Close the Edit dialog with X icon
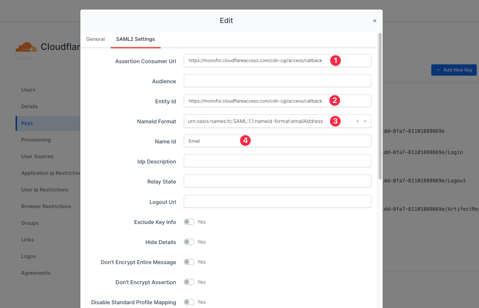Image resolution: width=479 pixels, height=308 pixels. [x=374, y=21]
